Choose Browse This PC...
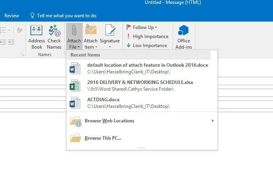Image resolution: width=273 pixels, height=195 pixels. [142, 138]
